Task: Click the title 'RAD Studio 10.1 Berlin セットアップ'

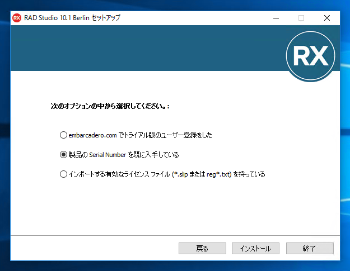Action: [x=72, y=18]
